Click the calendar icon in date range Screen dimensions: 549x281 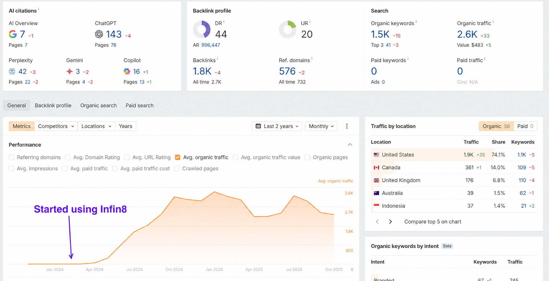[x=258, y=126]
